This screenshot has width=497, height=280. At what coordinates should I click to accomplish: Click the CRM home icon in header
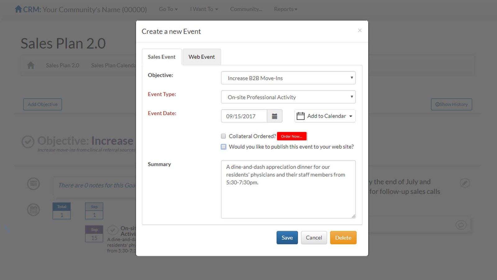click(18, 9)
